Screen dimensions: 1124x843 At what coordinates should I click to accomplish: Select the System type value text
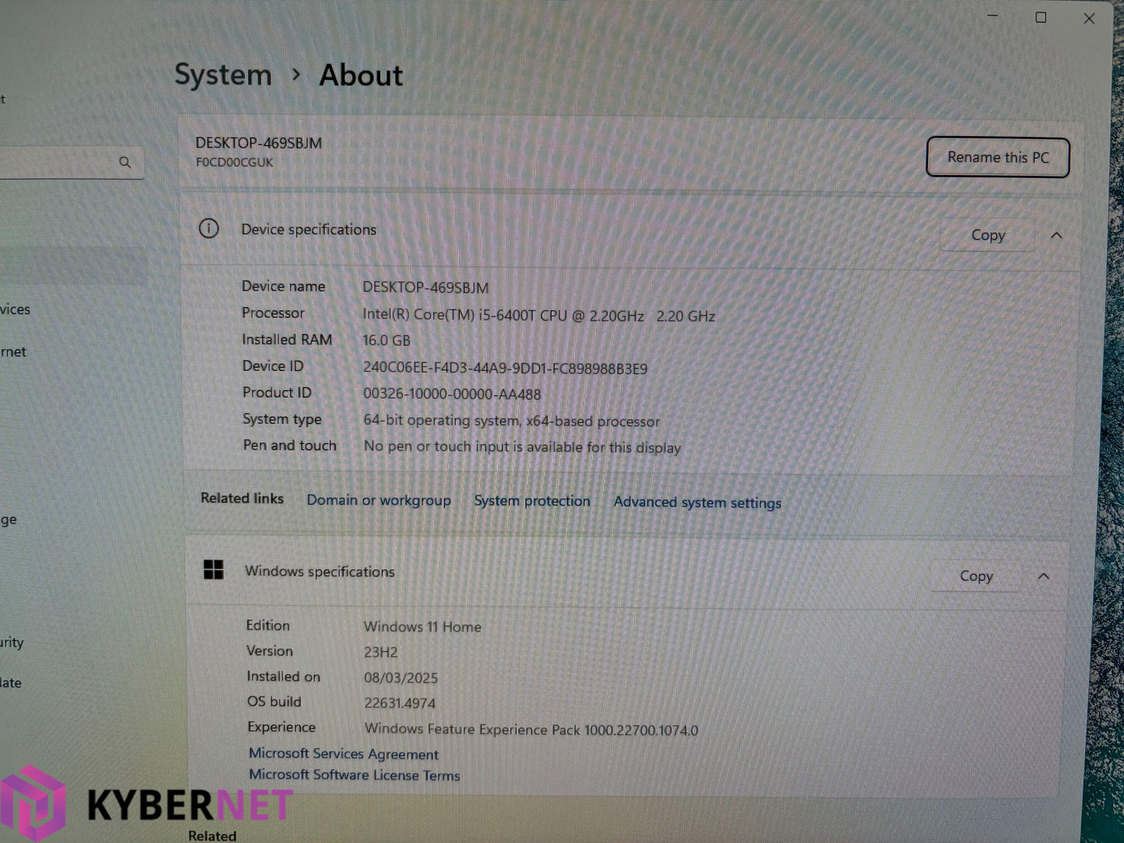point(512,421)
